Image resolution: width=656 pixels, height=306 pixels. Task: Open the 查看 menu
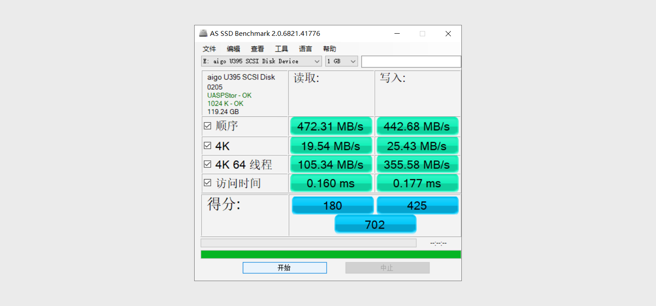[x=258, y=49]
